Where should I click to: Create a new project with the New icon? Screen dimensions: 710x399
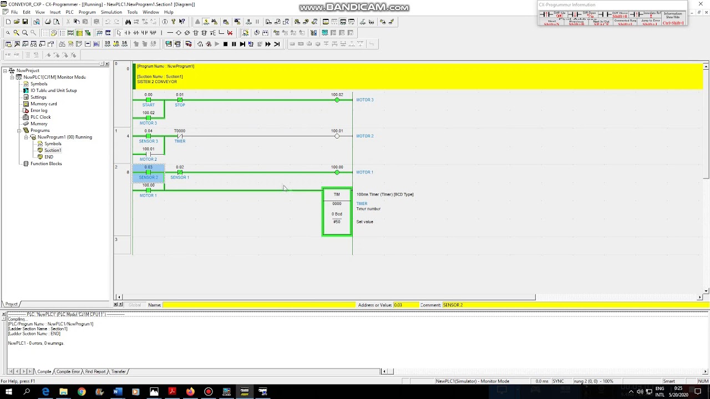click(8, 22)
